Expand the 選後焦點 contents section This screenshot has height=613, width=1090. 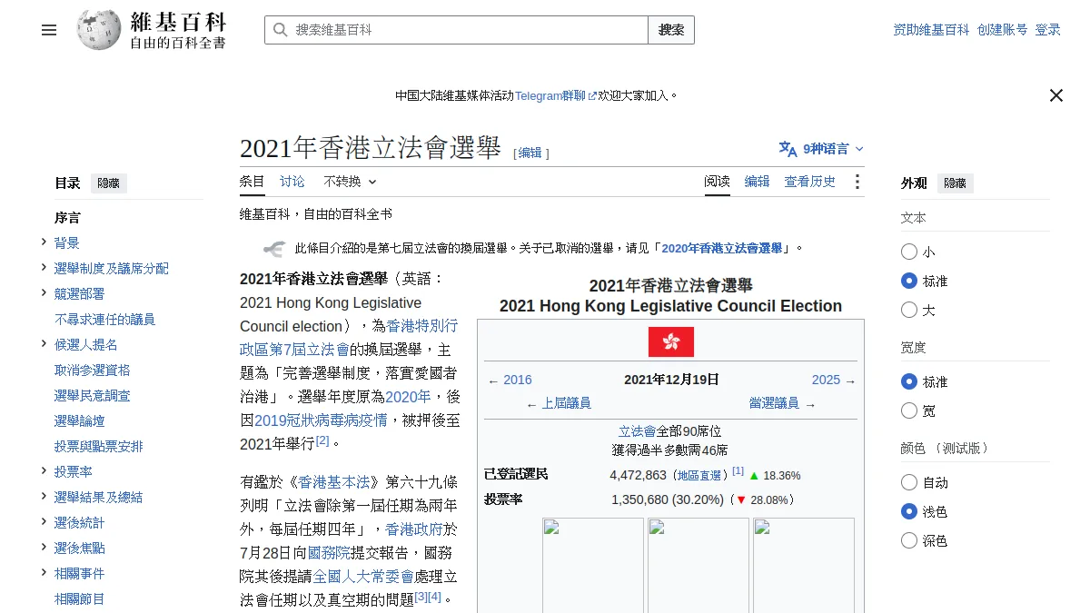click(x=44, y=547)
